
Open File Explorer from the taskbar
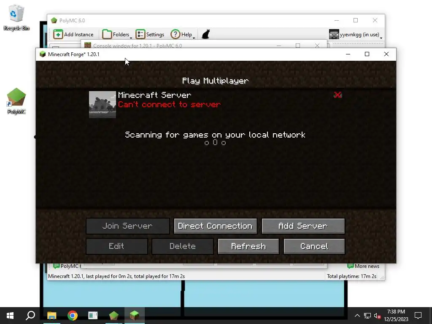(51, 316)
